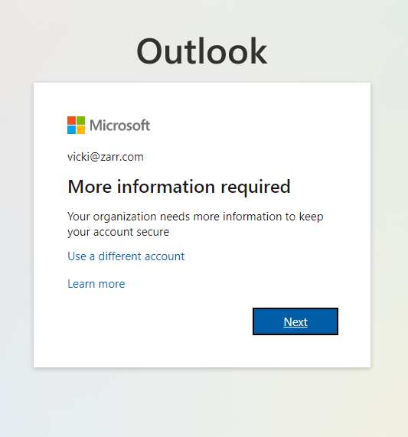Select the vicki@zarr.com account email
Screen dimensions: 408x437
coord(106,157)
